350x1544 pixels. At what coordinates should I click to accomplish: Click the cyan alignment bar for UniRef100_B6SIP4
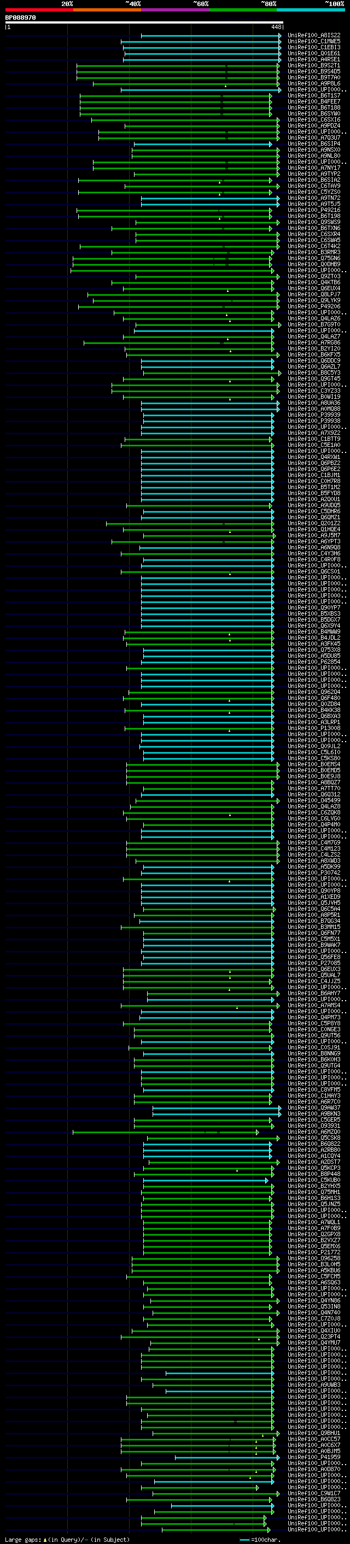pos(203,145)
